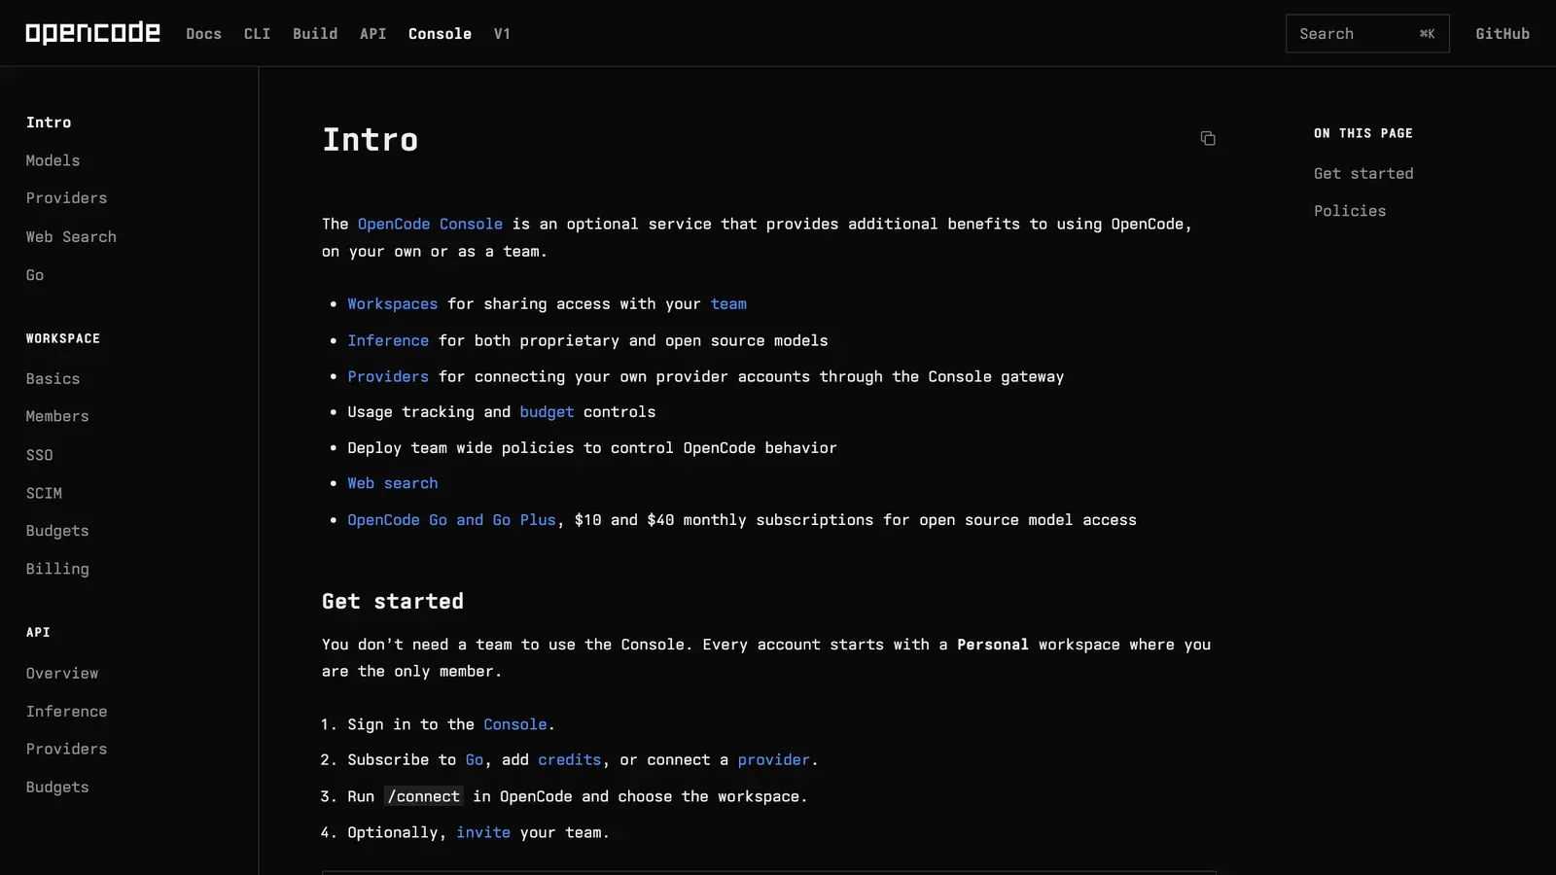Open the CLI nav item
1556x875 pixels.
click(257, 34)
